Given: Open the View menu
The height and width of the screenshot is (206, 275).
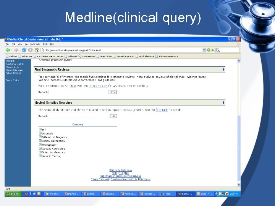Looking at the screenshot, I should tap(20, 44).
